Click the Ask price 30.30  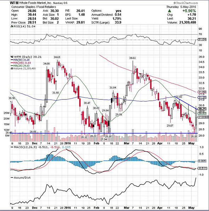[x=55, y=11]
